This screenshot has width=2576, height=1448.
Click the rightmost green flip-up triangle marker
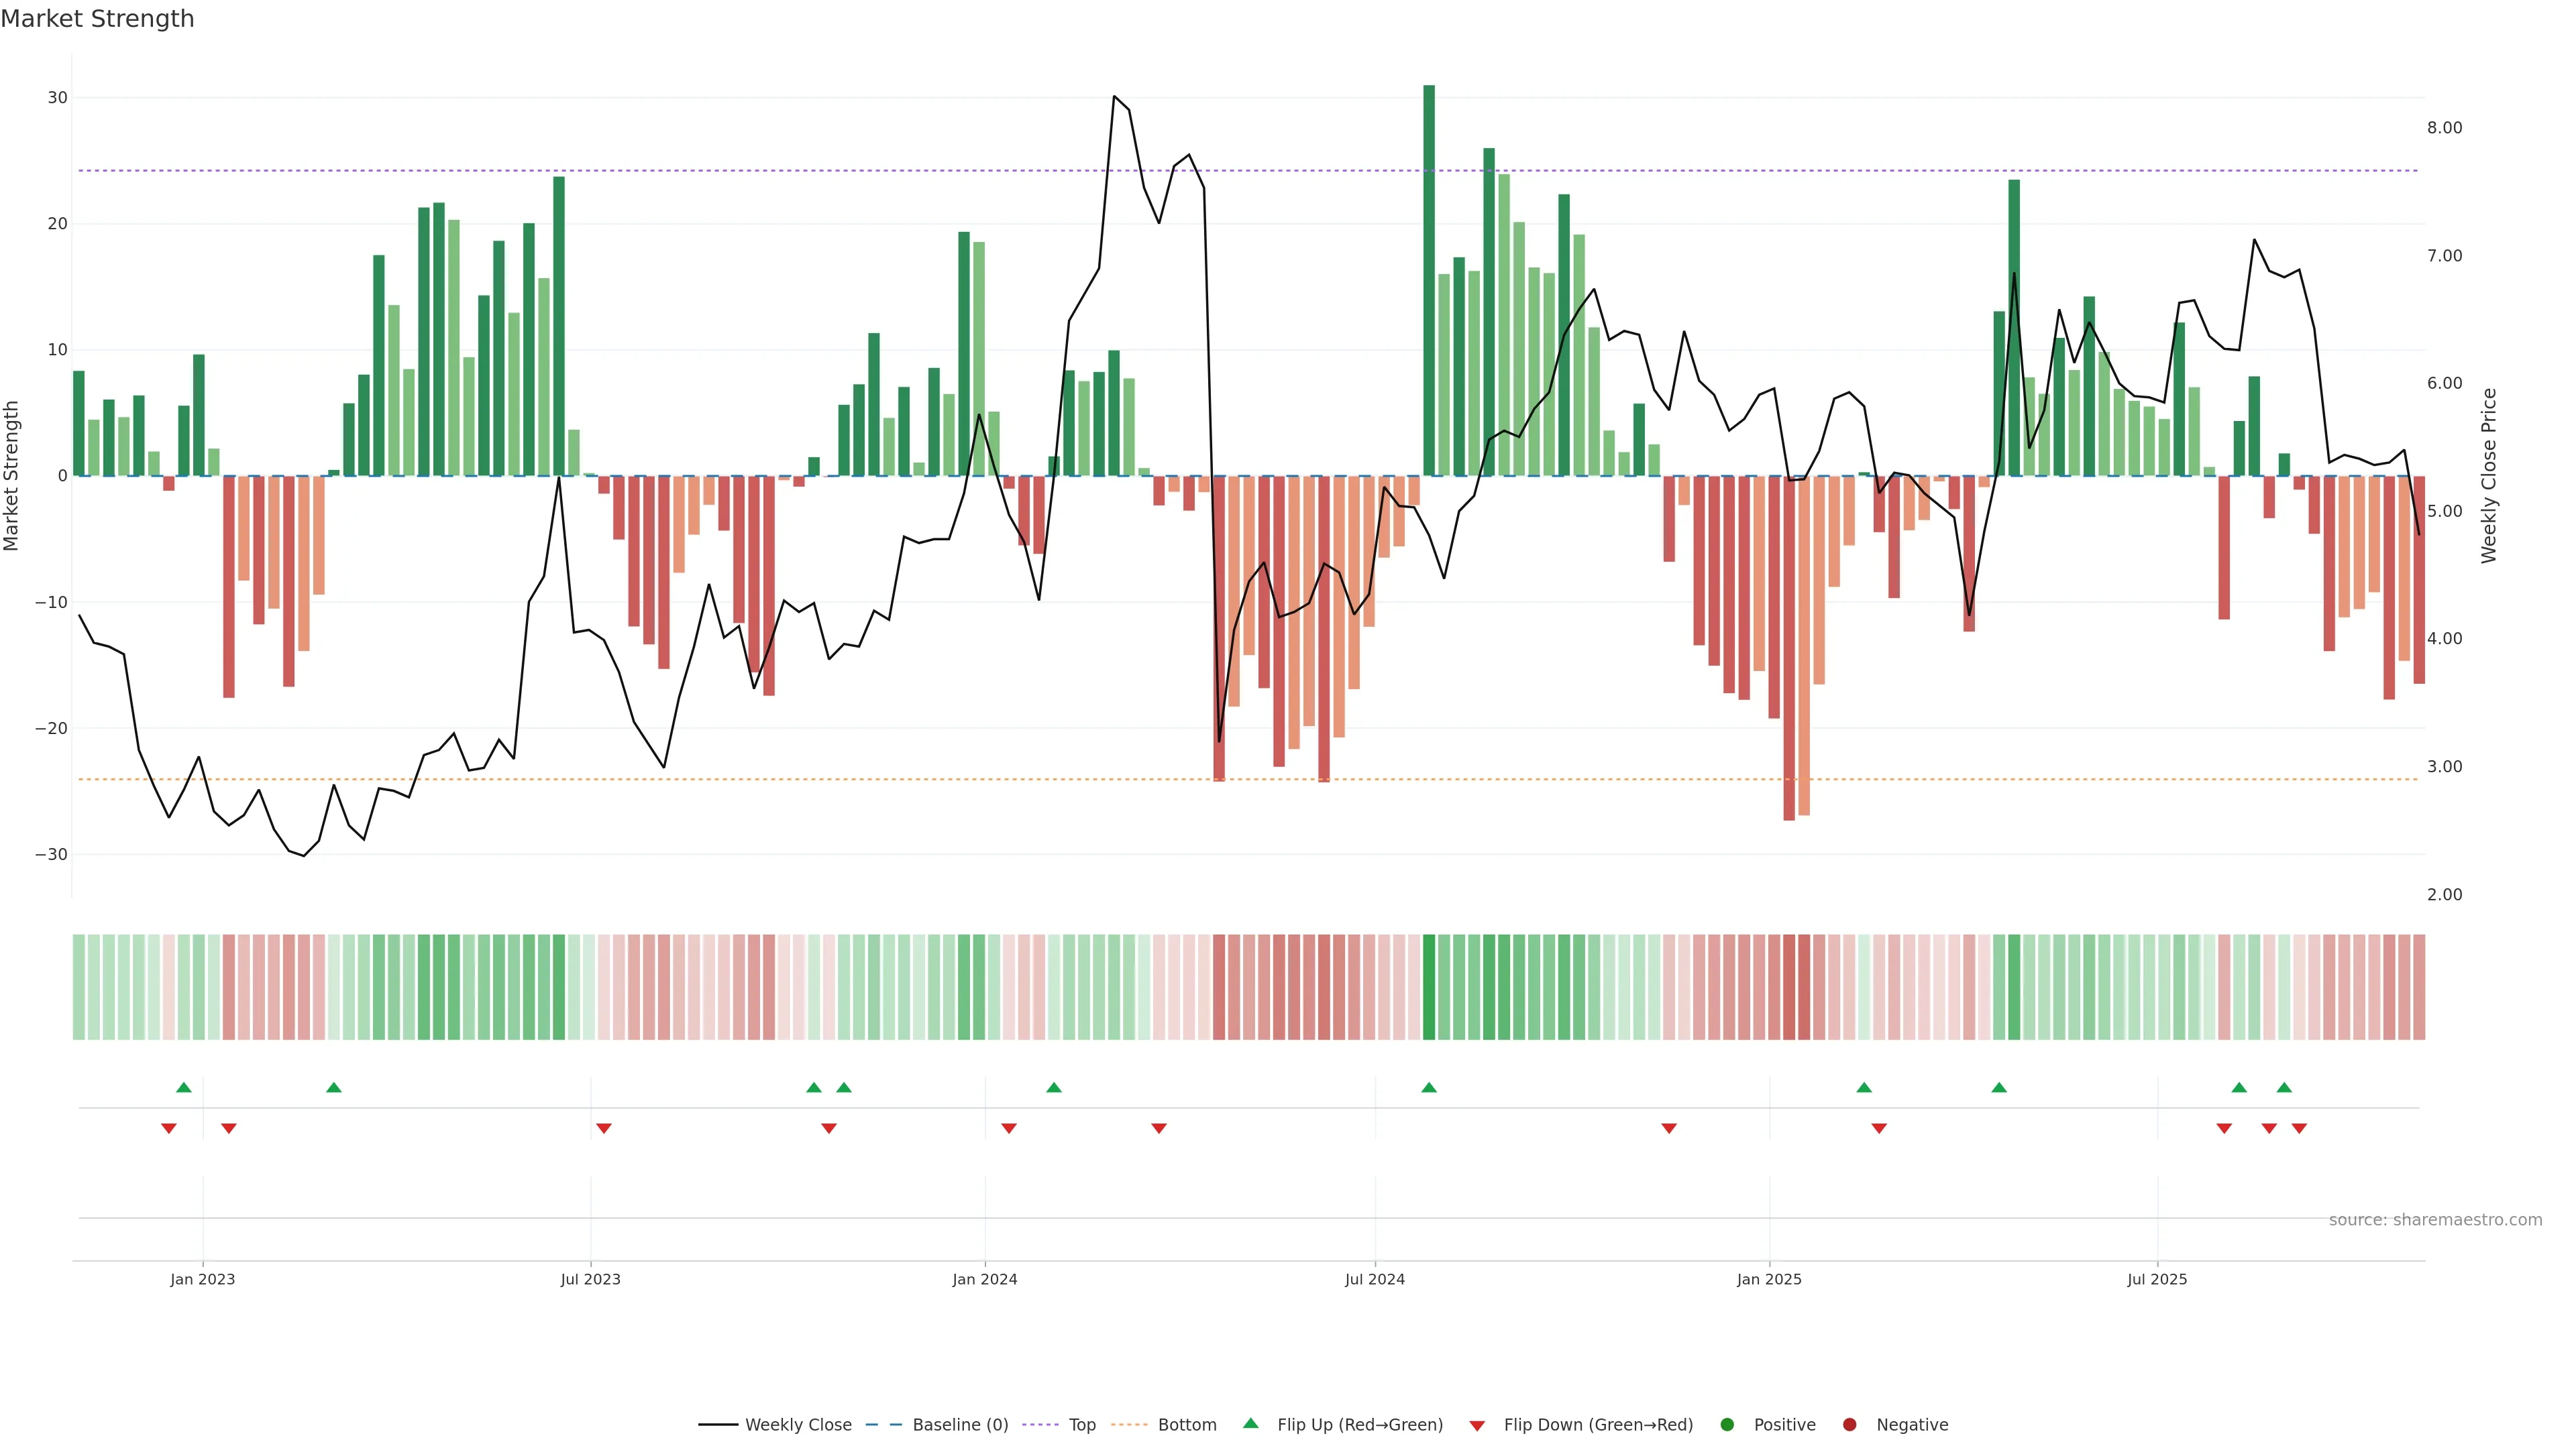[x=2284, y=1087]
